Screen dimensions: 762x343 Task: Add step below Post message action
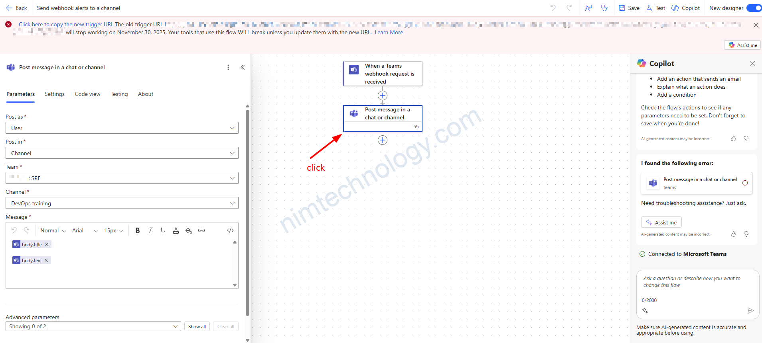point(383,140)
